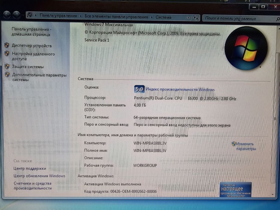The height and width of the screenshot is (210, 280).
Task: Go forward with the Forward arrow button
Action: tap(17, 15)
